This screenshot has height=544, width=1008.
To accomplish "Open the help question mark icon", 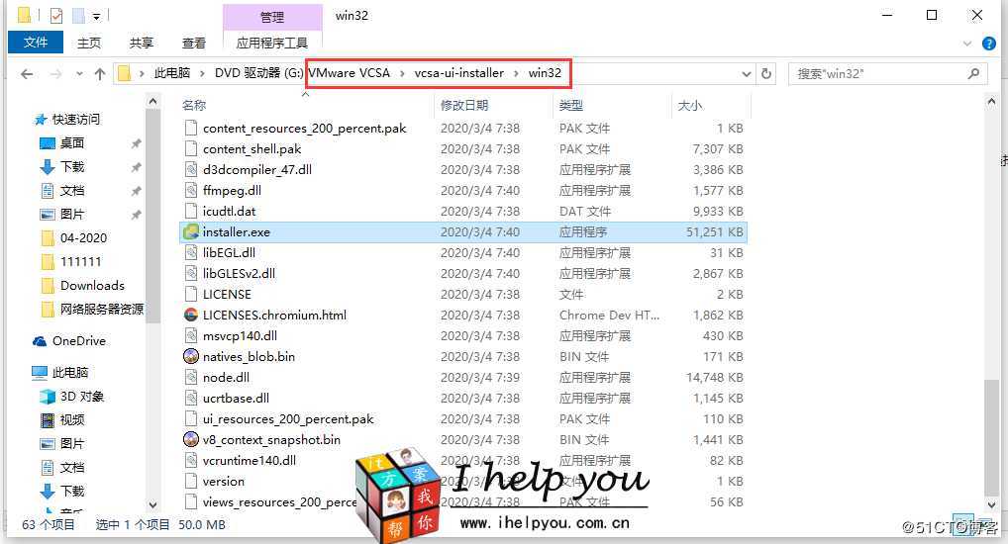I will coord(989,44).
